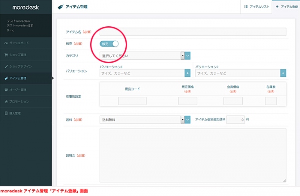Focus the 商品コード input field
300x196 pixels.
(132, 101)
